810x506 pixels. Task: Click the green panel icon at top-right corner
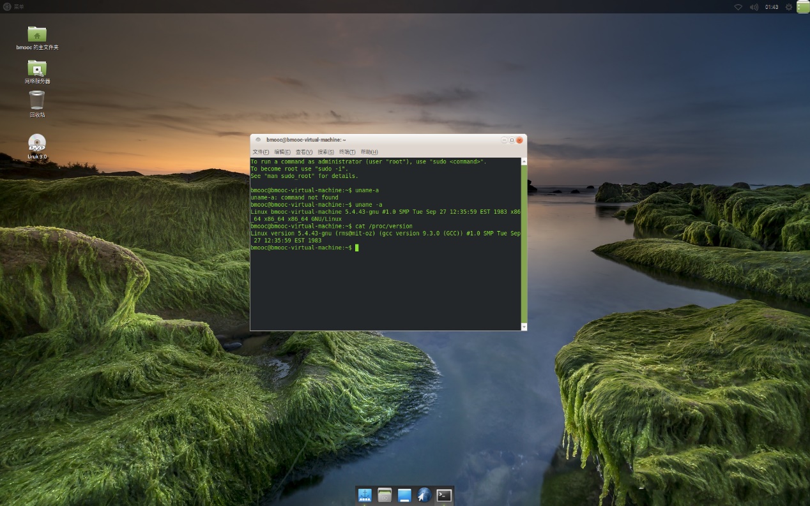802,7
